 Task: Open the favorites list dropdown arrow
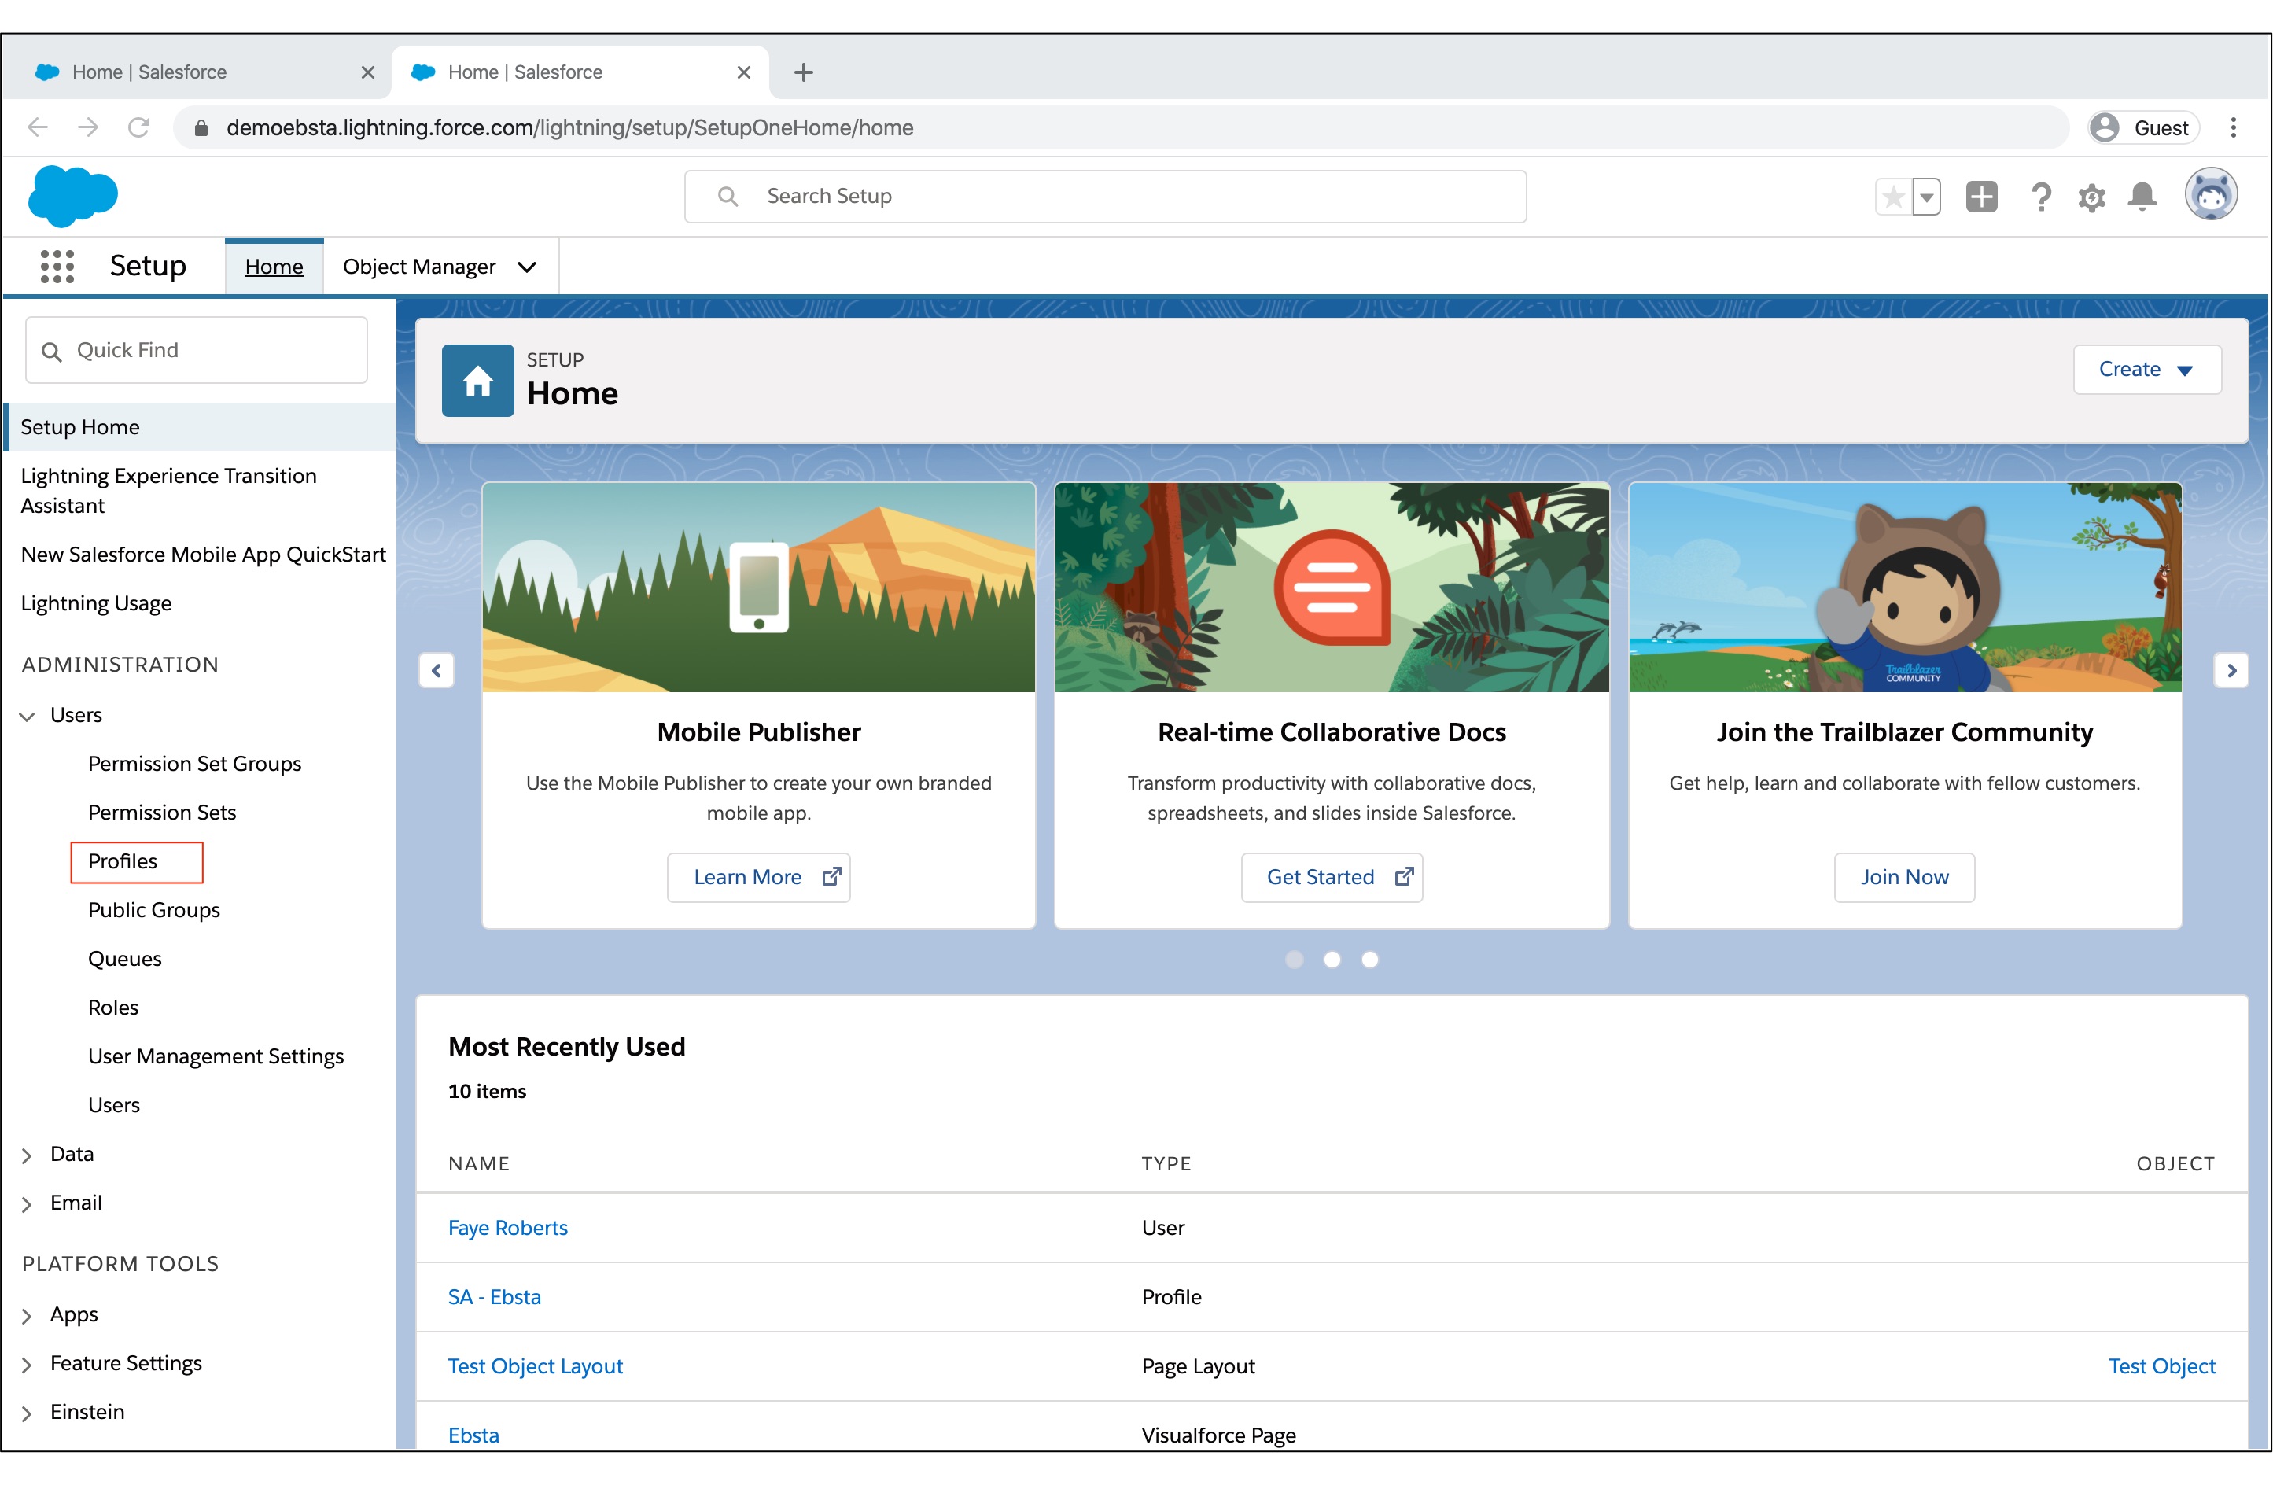[1926, 197]
